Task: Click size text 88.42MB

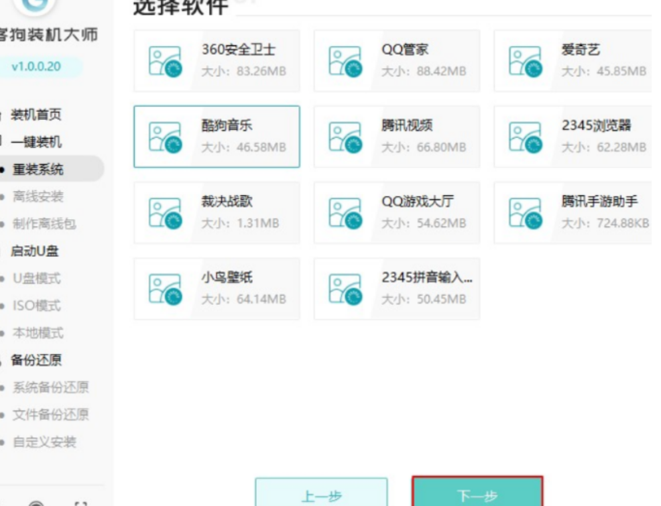Action: tap(441, 71)
